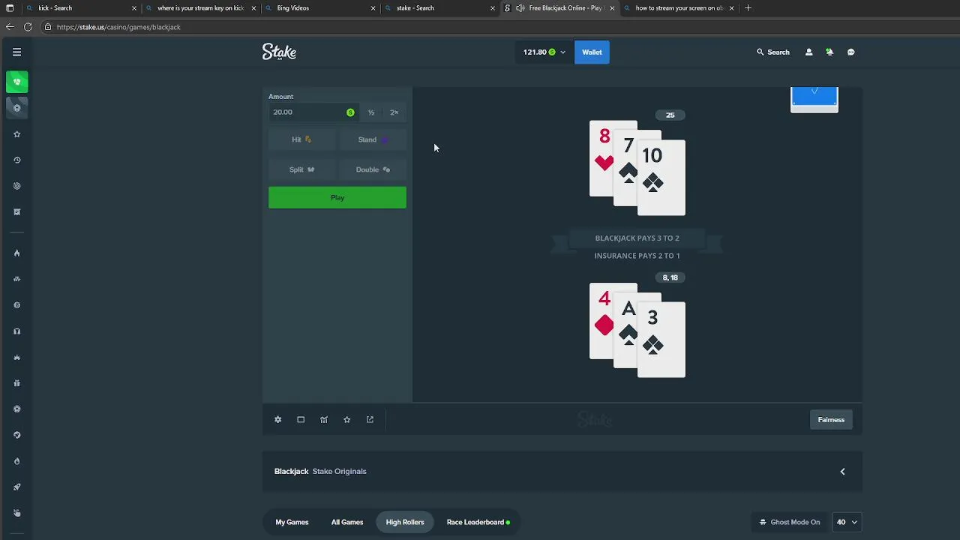Viewport: 960px width, 540px height.
Task: Click the Hit button
Action: point(301,139)
